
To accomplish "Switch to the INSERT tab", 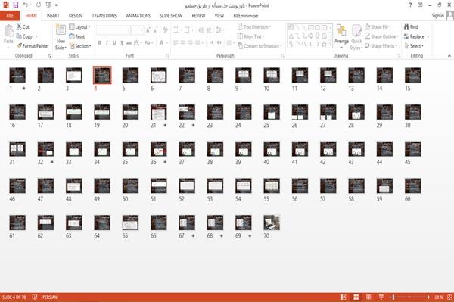I will [x=53, y=16].
